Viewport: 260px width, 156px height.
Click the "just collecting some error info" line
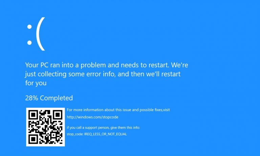[103, 74]
